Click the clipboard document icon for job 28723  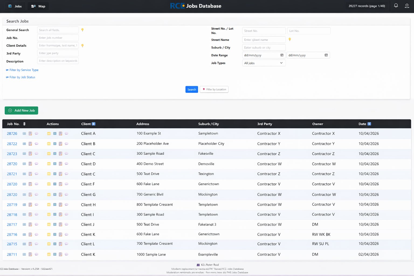tap(30, 154)
